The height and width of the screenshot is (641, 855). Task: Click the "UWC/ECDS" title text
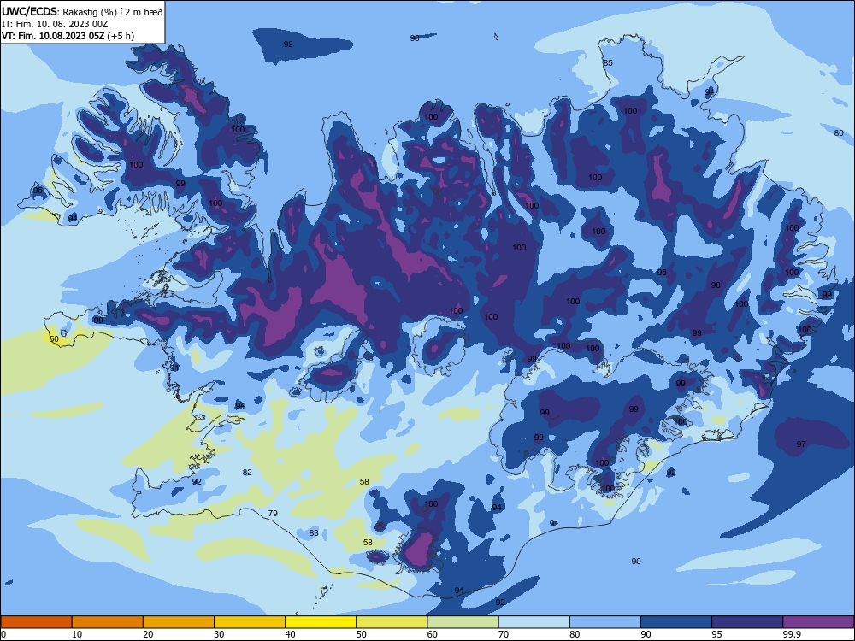28,11
